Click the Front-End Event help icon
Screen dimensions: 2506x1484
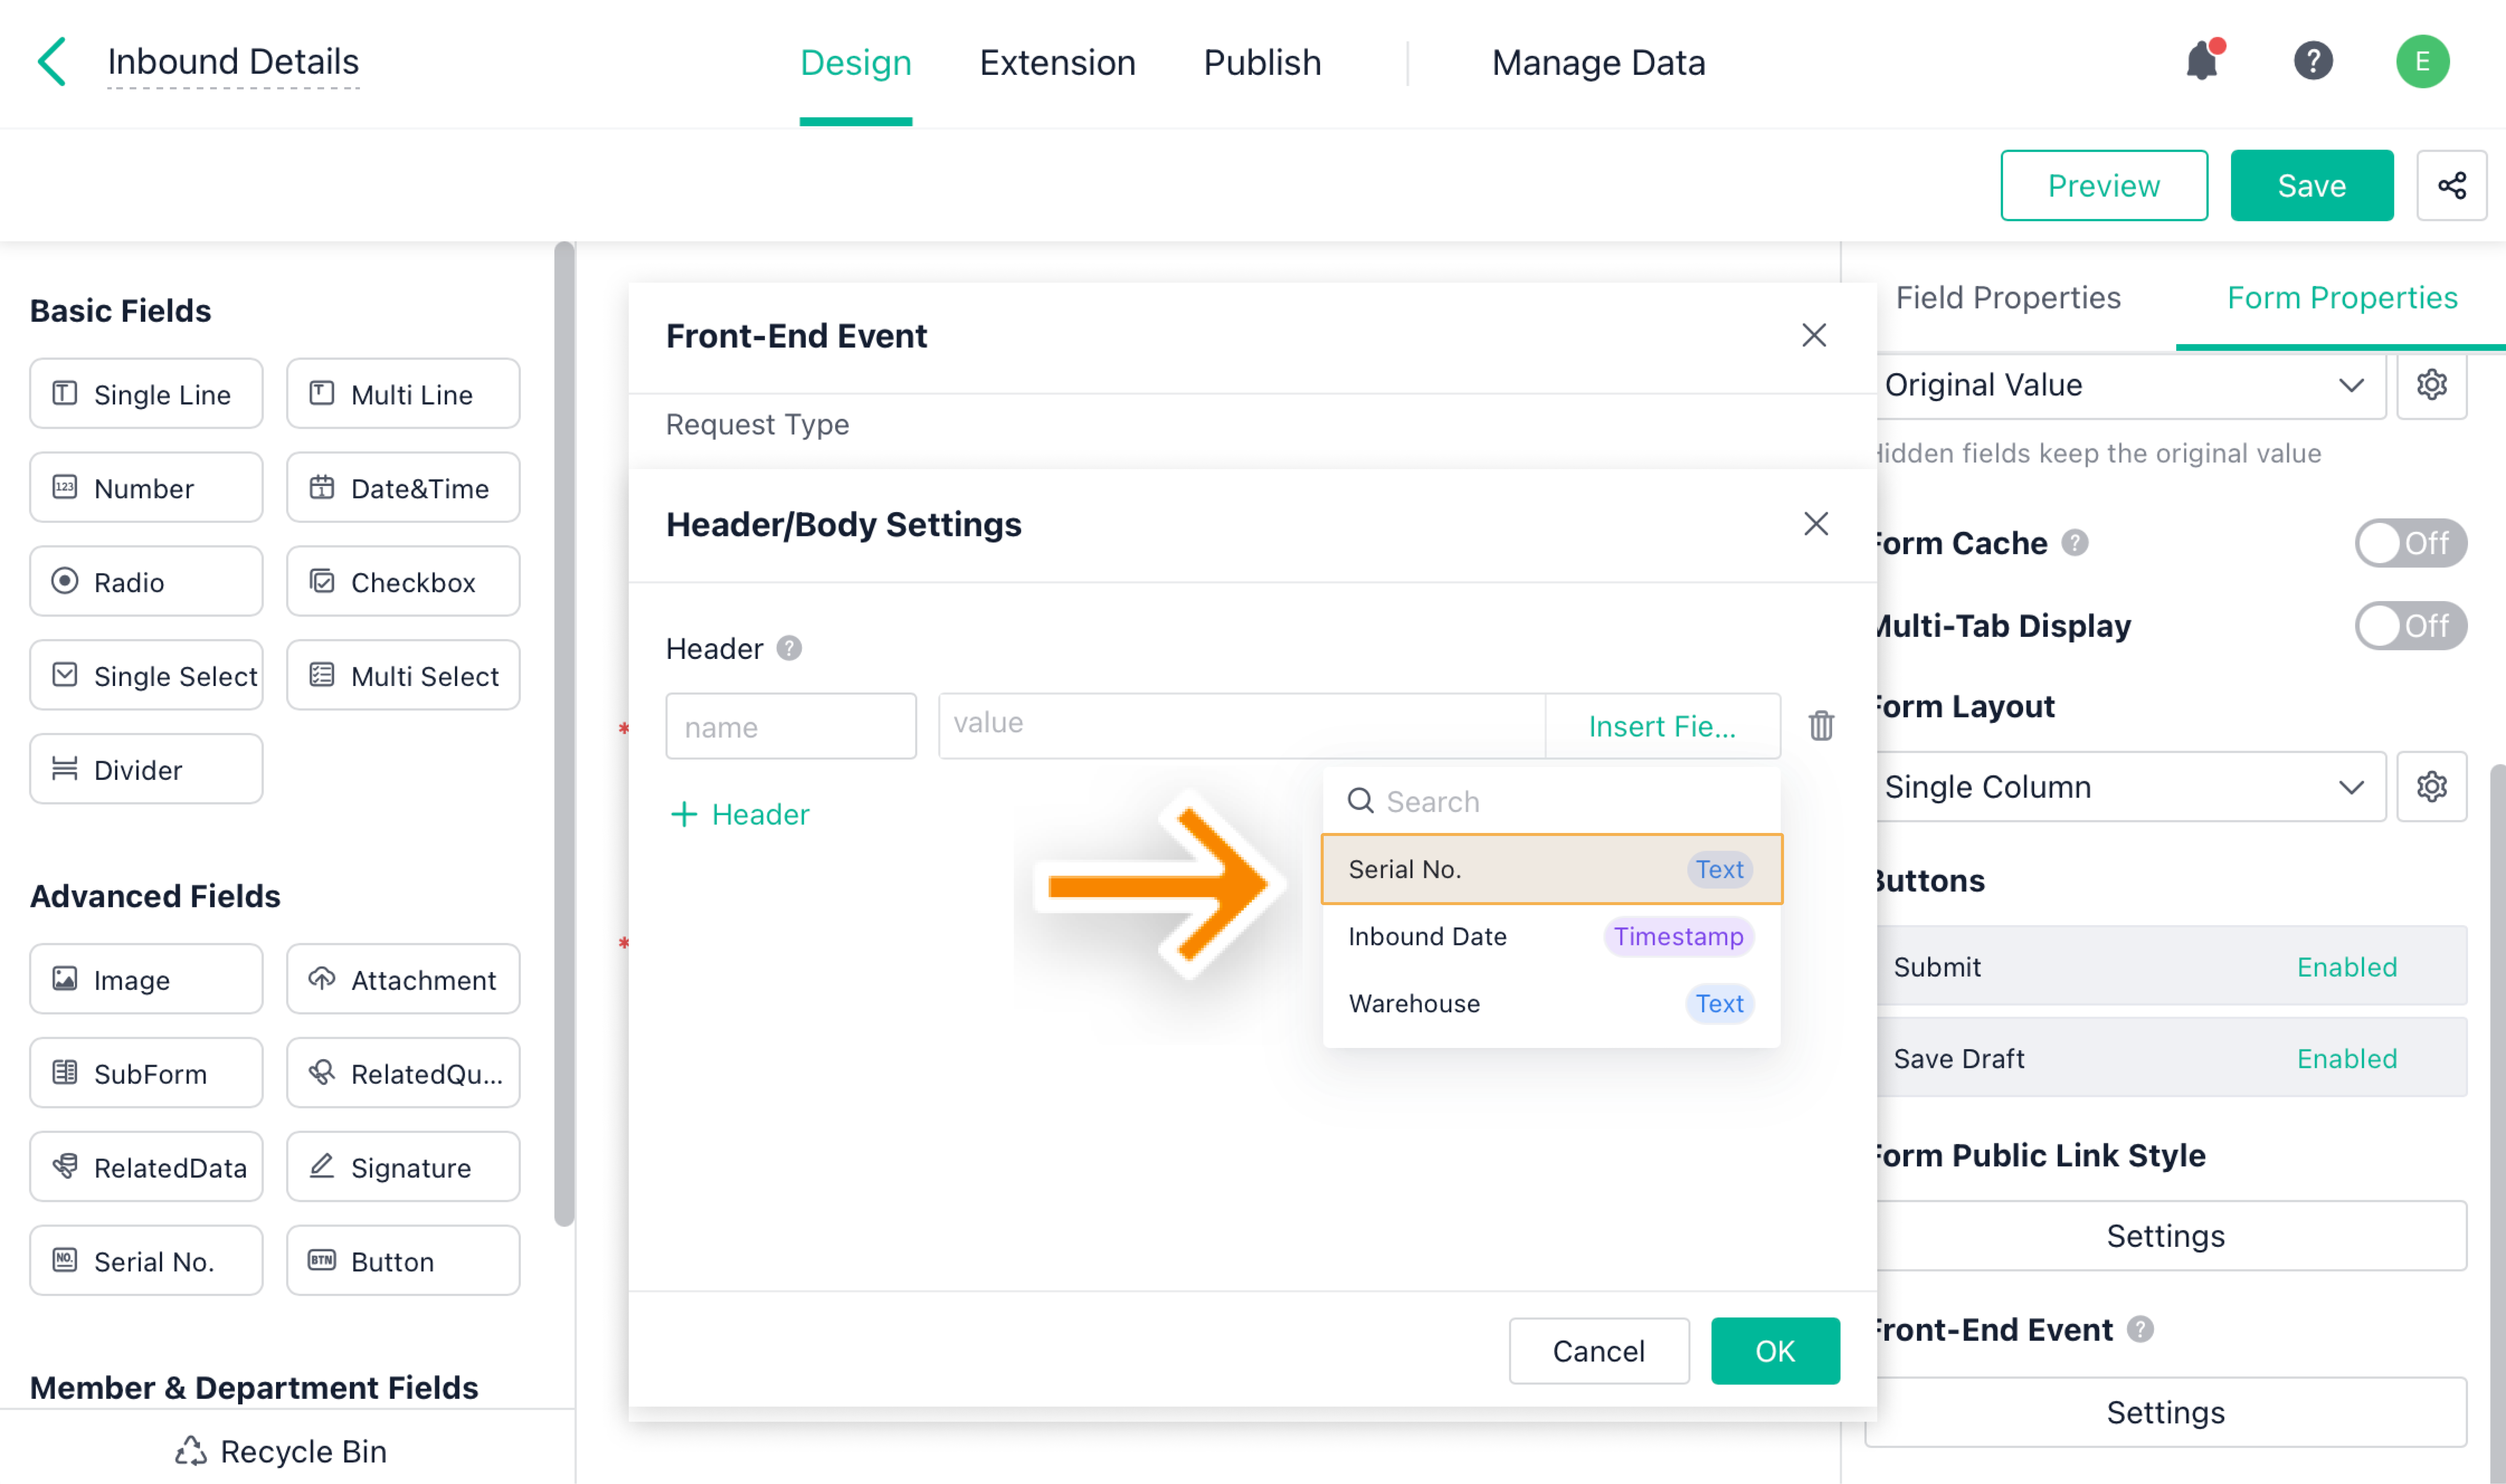(2140, 1329)
